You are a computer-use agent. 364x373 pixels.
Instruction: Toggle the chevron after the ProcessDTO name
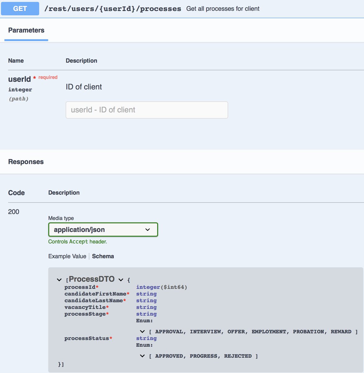(x=121, y=280)
